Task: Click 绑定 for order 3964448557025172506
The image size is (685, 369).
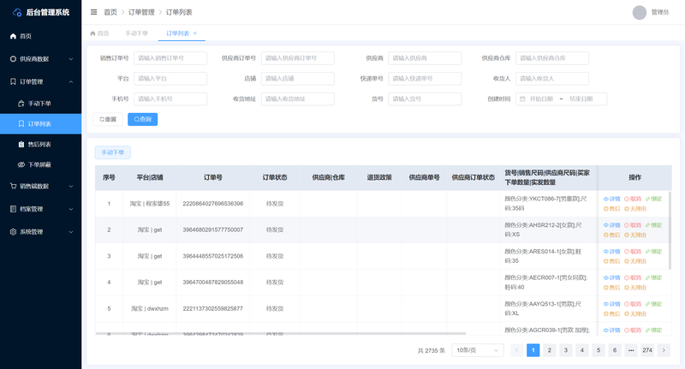Action: coord(653,252)
